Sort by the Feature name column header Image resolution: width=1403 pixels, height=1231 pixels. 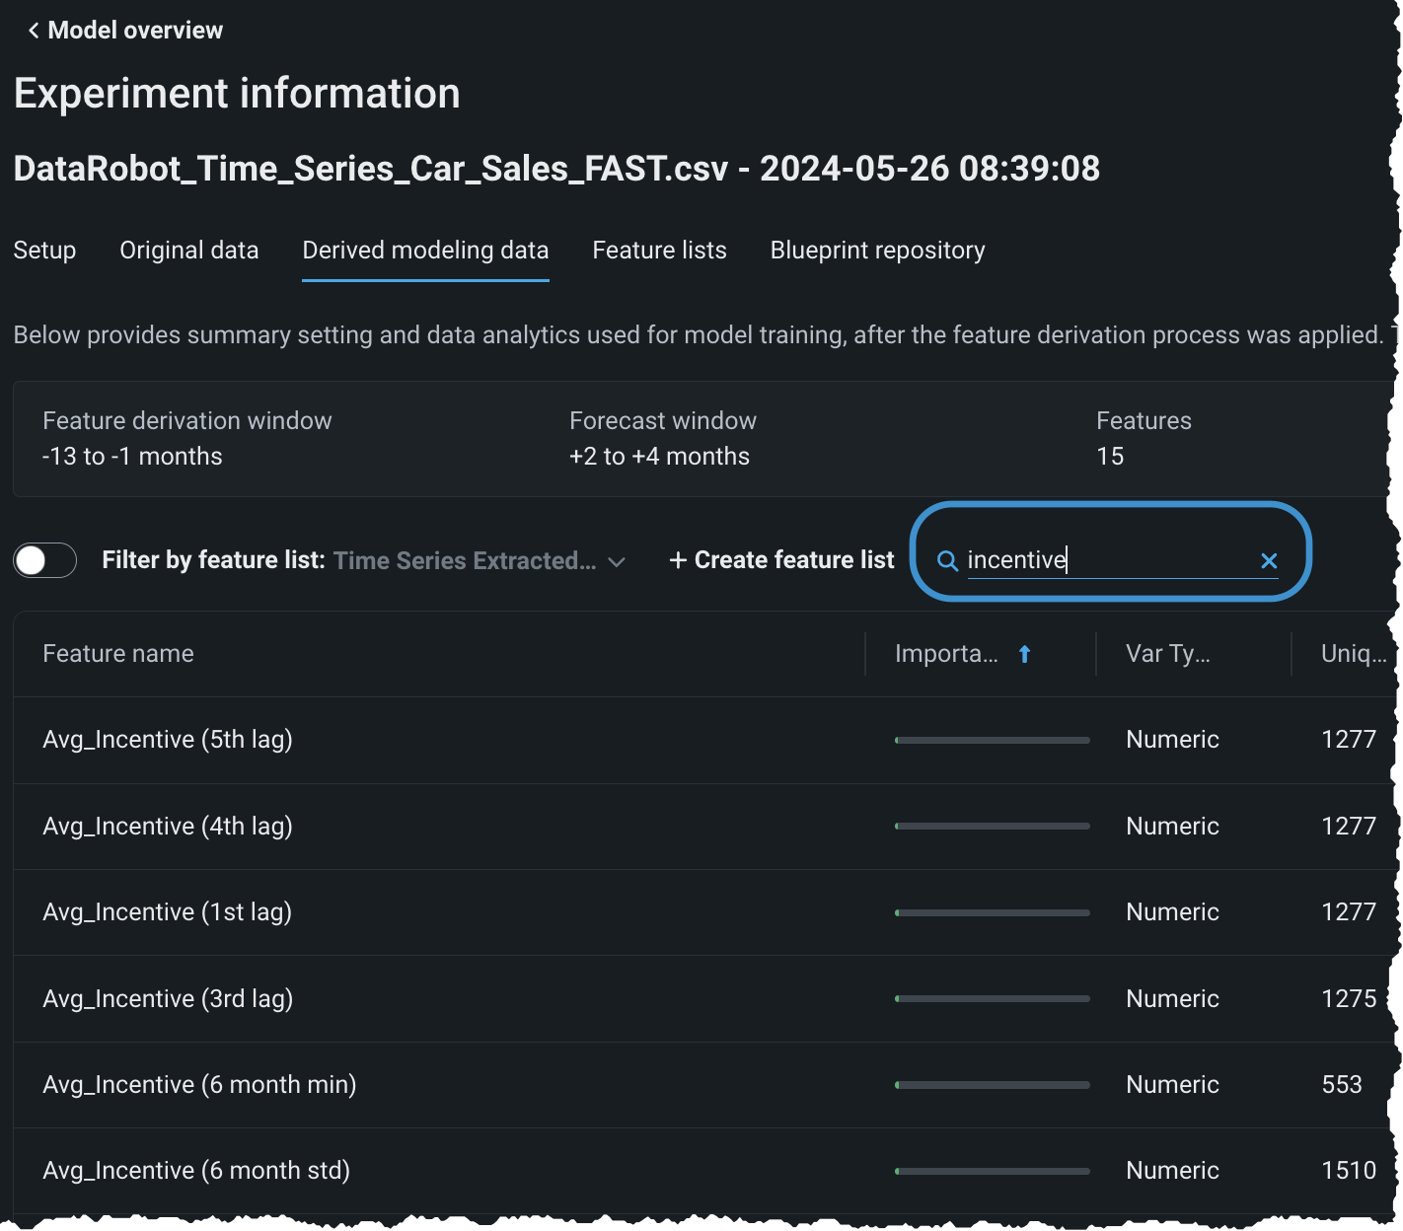pyautogui.click(x=118, y=654)
